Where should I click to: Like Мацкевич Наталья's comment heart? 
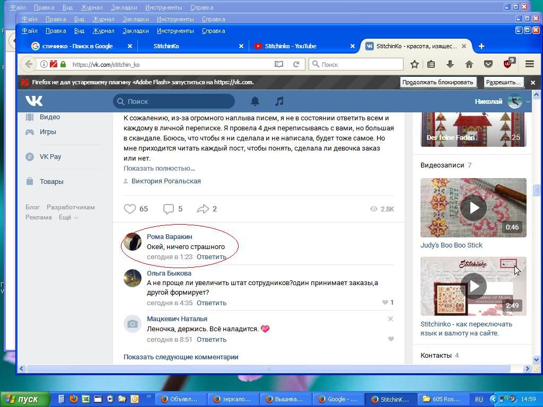pyautogui.click(x=391, y=339)
